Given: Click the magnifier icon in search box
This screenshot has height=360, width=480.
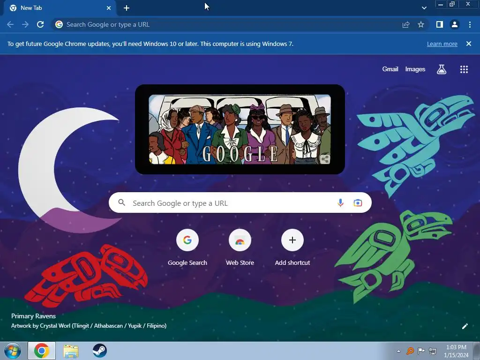Looking at the screenshot, I should click(x=122, y=202).
